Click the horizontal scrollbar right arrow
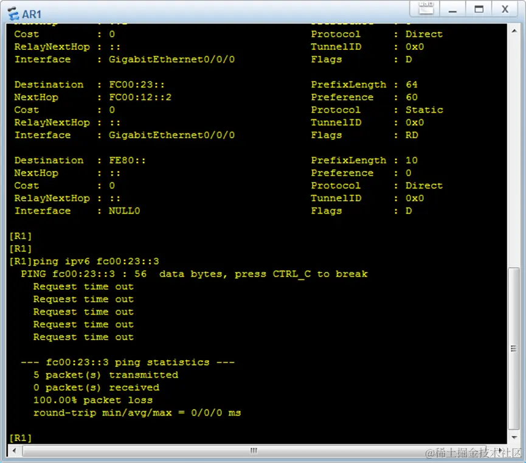The width and height of the screenshot is (526, 463). coord(500,450)
